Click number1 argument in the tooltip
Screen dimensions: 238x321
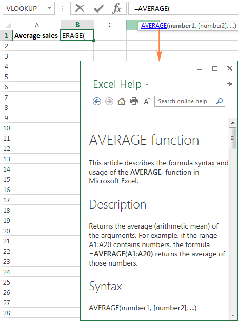coord(182,26)
